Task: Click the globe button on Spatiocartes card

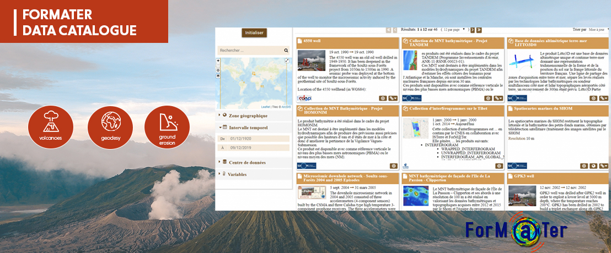Action: (593, 166)
